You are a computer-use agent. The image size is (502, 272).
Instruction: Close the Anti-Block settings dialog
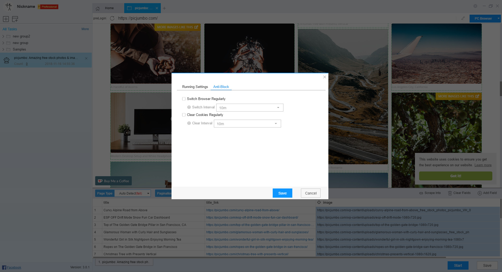pos(324,77)
